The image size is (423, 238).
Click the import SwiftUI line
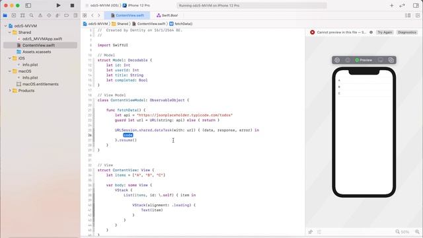click(113, 46)
